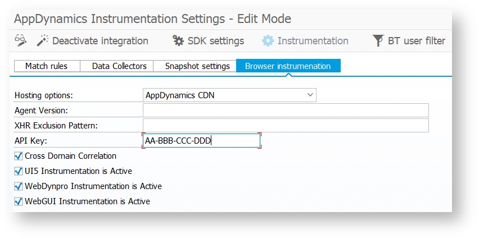Click the magic wand Deactivate integration icon

(43, 40)
